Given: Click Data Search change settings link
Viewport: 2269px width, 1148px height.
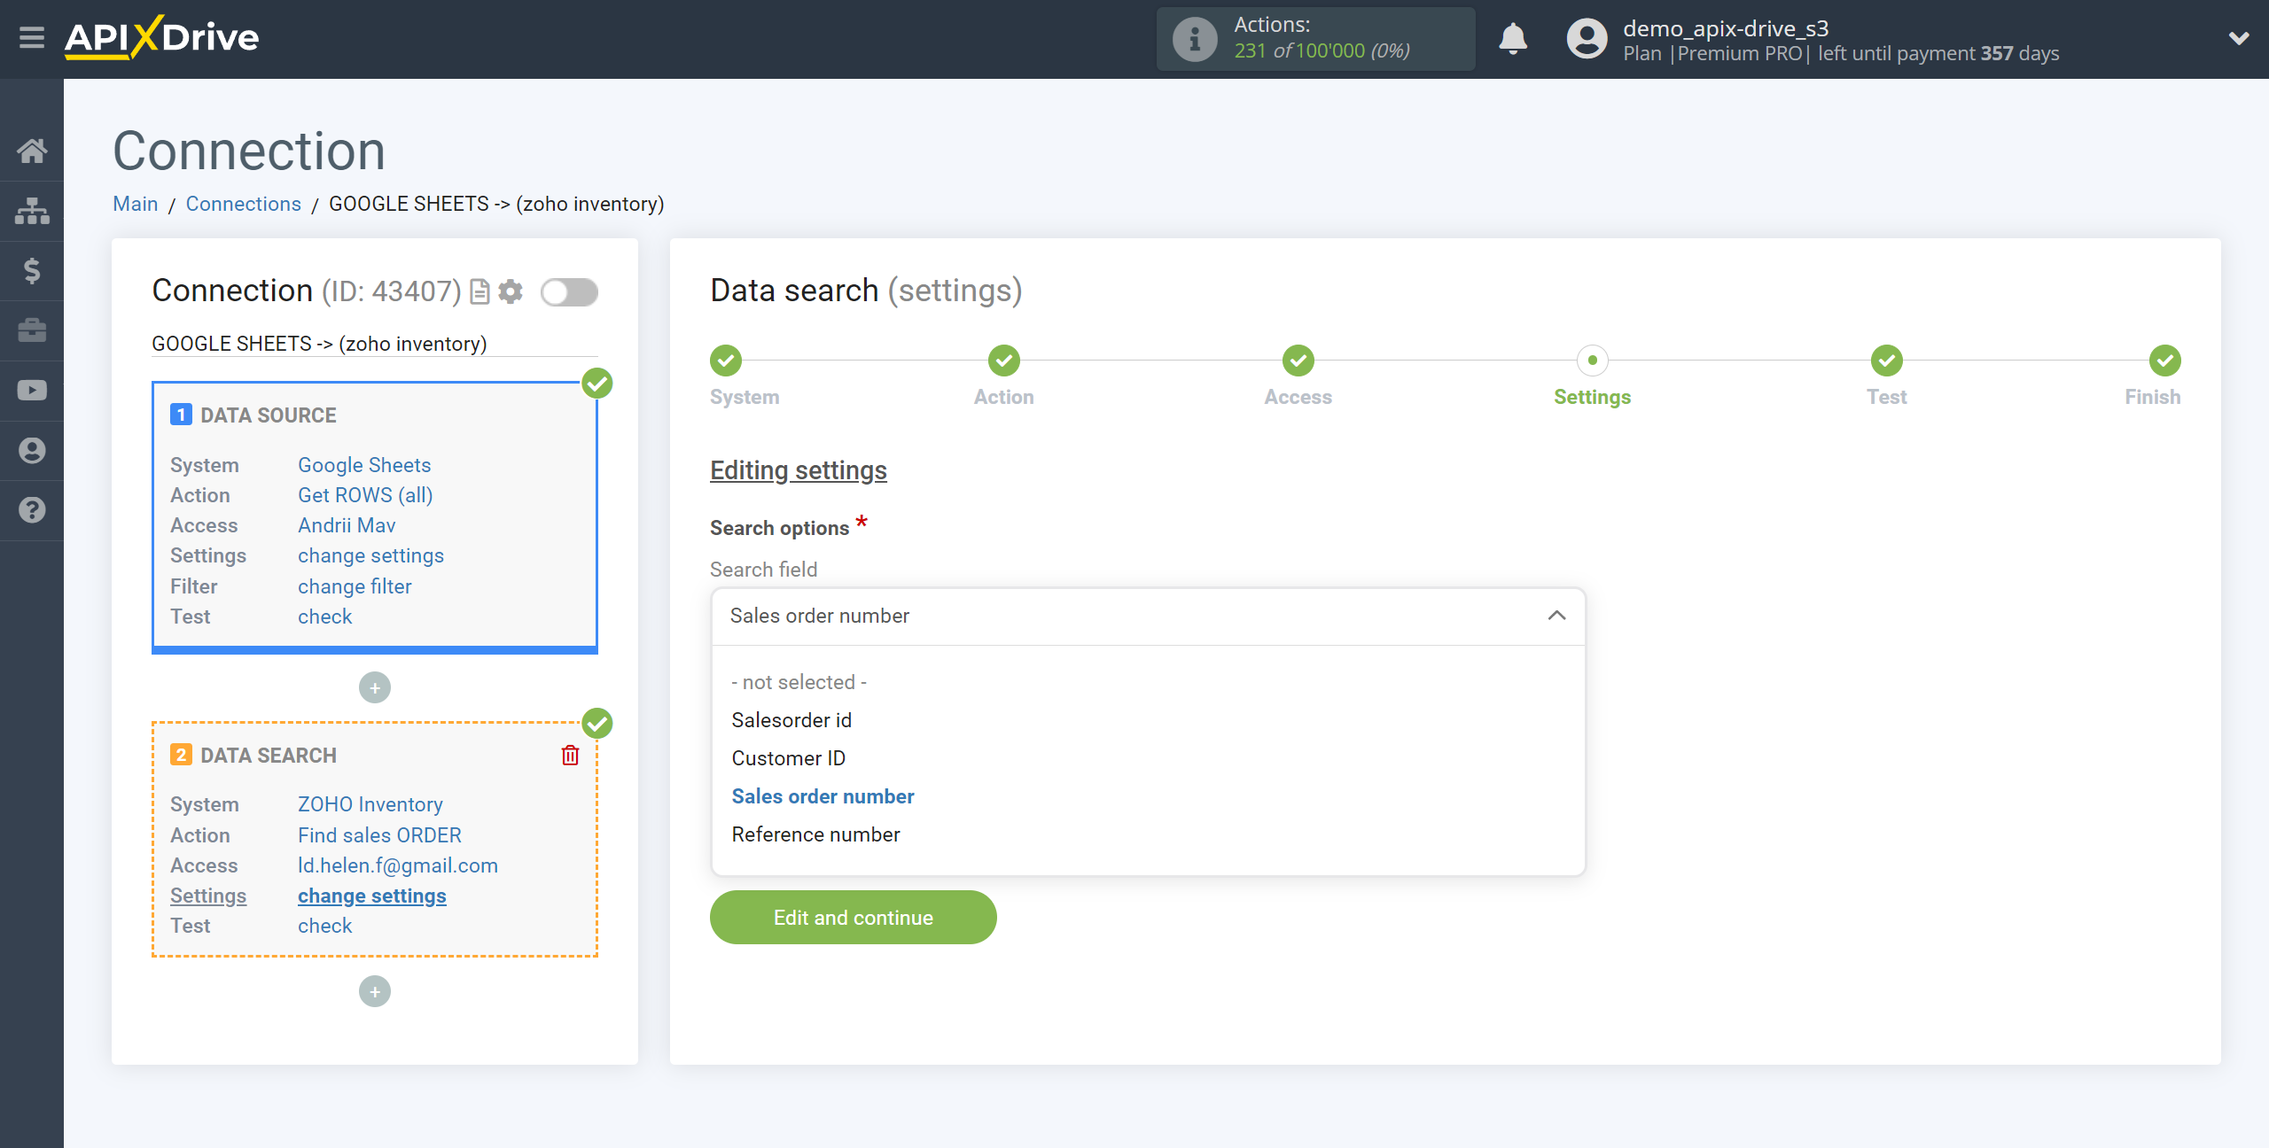Looking at the screenshot, I should click(x=372, y=896).
